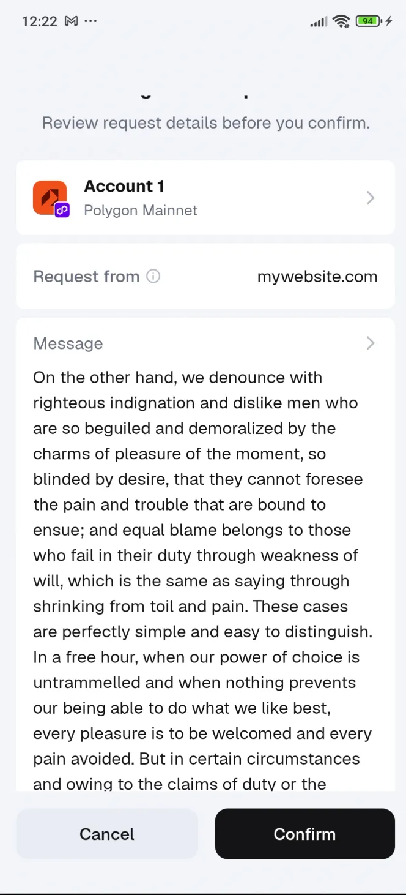This screenshot has width=406, height=895.
Task: Tap the "Review request details" subtitle text
Action: [x=205, y=123]
